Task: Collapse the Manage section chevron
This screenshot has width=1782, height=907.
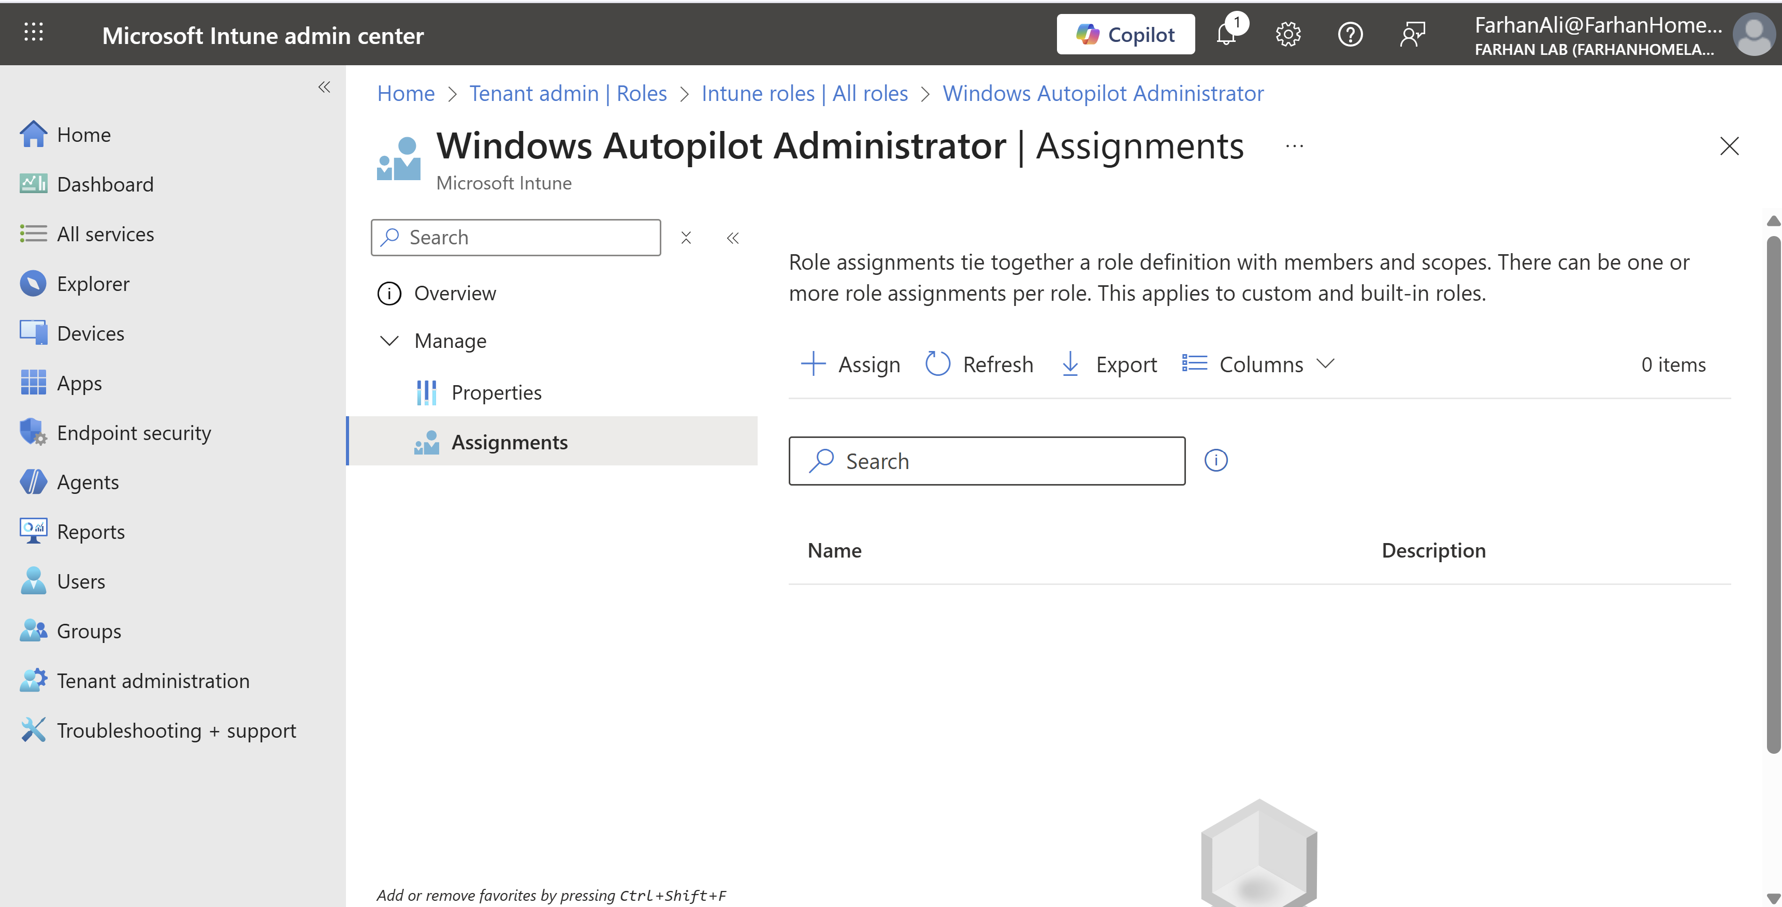Action: click(x=389, y=341)
